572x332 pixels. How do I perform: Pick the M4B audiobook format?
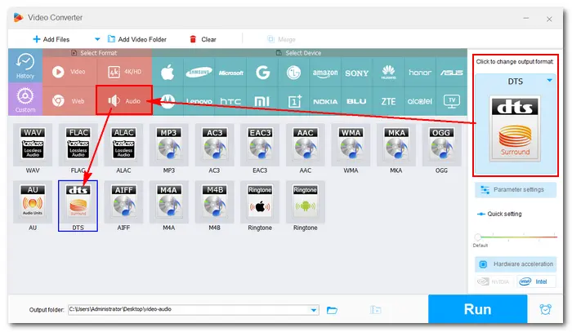pyautogui.click(x=214, y=202)
